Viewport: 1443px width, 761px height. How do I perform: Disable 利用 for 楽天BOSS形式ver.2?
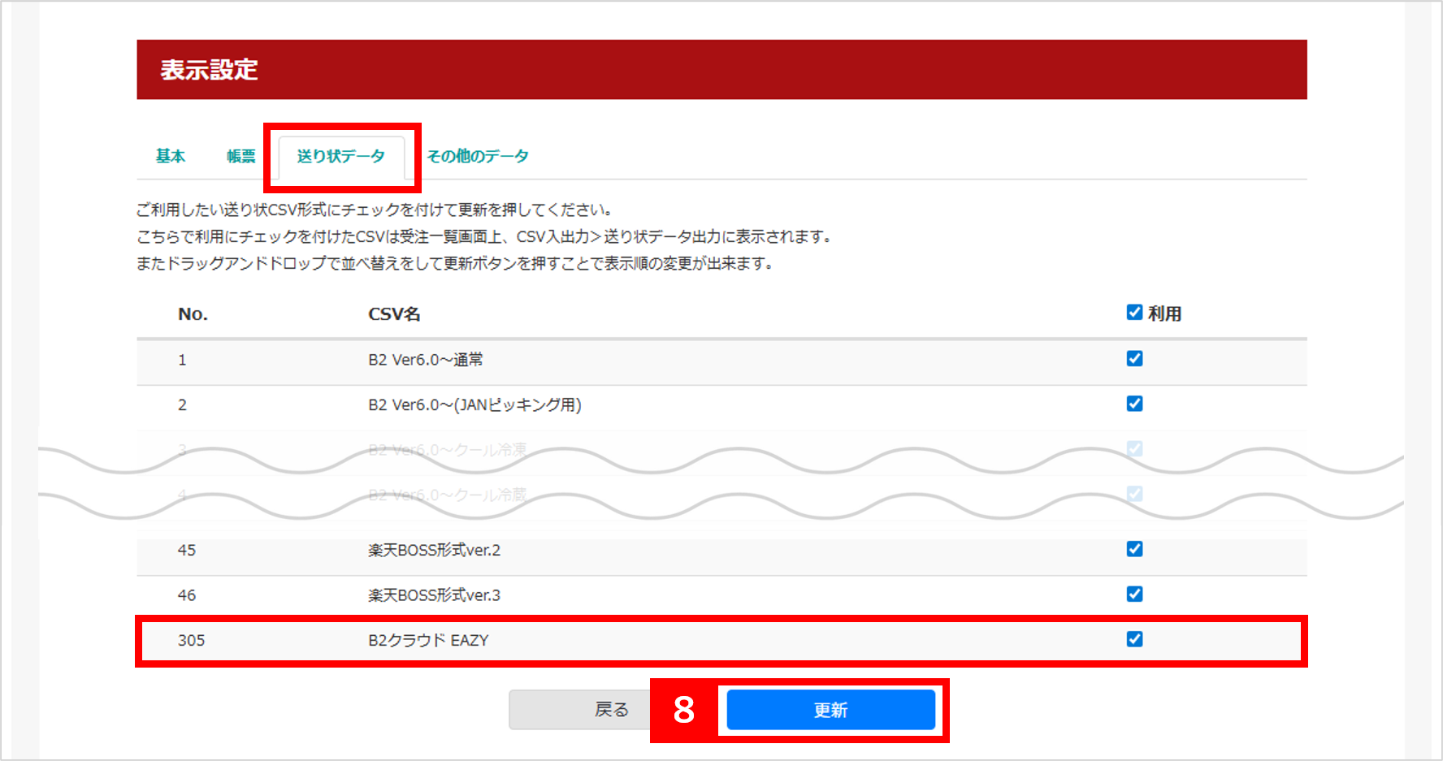coord(1134,549)
